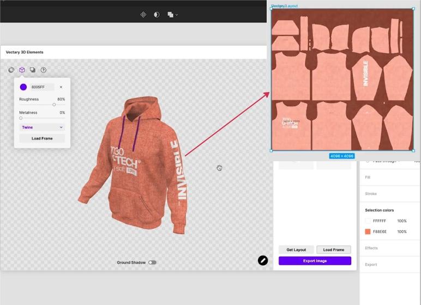
Task: Select the purple cube material icon
Action: tap(22, 70)
